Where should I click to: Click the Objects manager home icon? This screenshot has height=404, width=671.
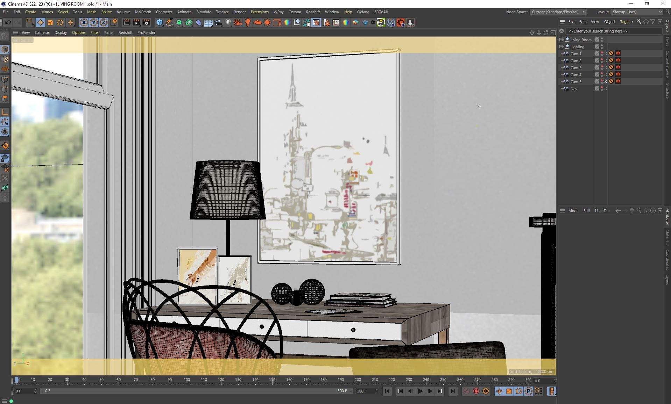click(646, 22)
